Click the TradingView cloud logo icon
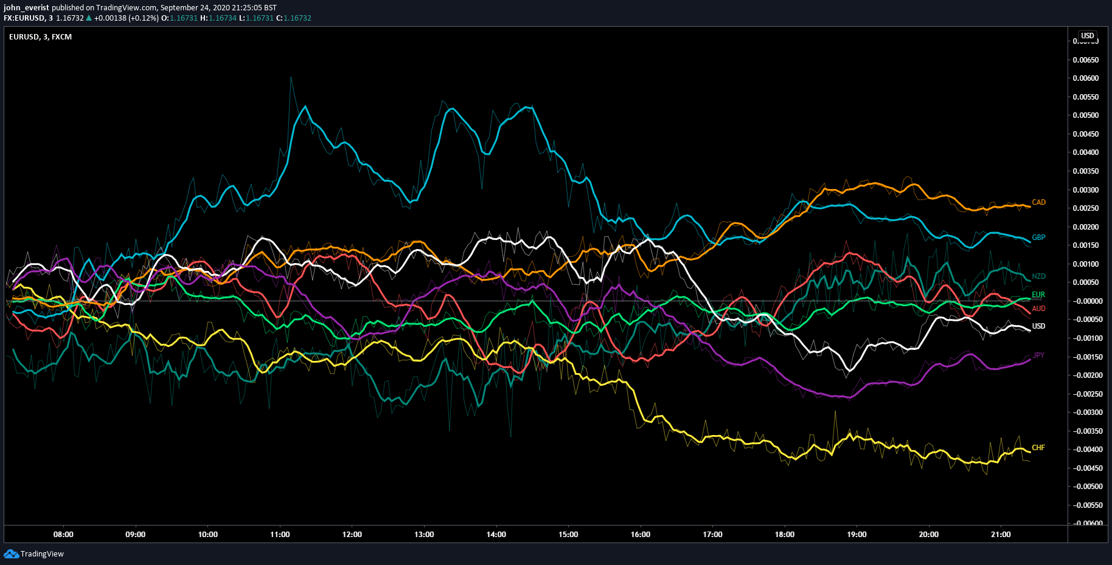This screenshot has width=1112, height=565. 11,553
